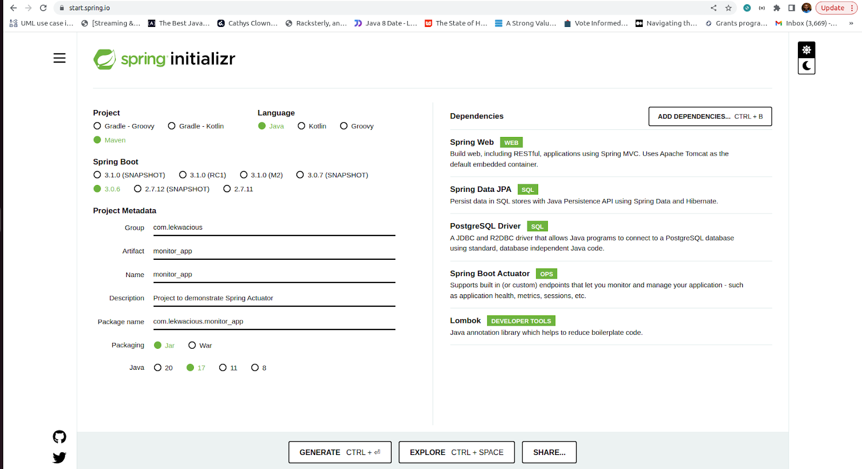
Task: Click the Spring Web dependency
Action: [x=611, y=153]
